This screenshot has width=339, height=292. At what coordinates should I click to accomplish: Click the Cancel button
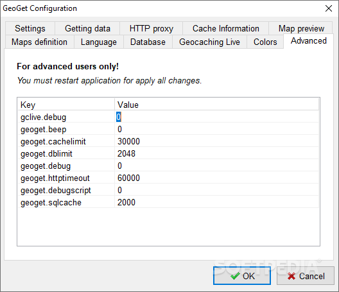306,276
